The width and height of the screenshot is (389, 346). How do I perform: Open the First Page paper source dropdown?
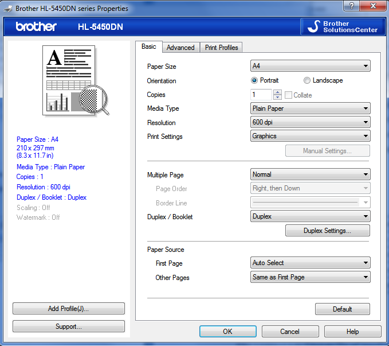[311, 263]
